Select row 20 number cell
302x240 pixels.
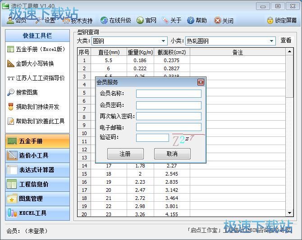(x=84, y=214)
